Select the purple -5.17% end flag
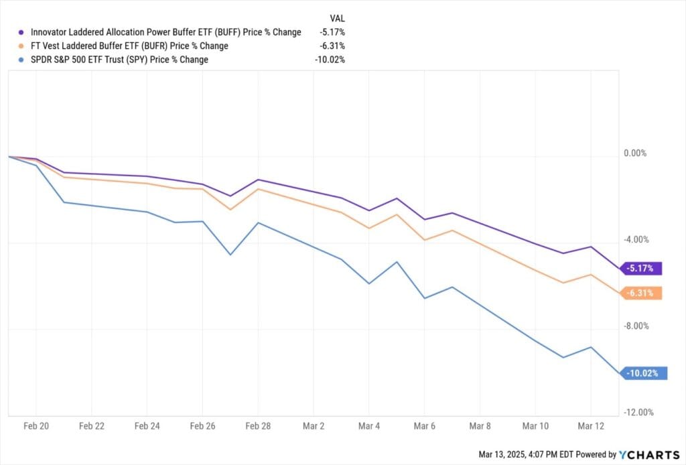Viewport: 686px width, 465px height. [x=642, y=269]
